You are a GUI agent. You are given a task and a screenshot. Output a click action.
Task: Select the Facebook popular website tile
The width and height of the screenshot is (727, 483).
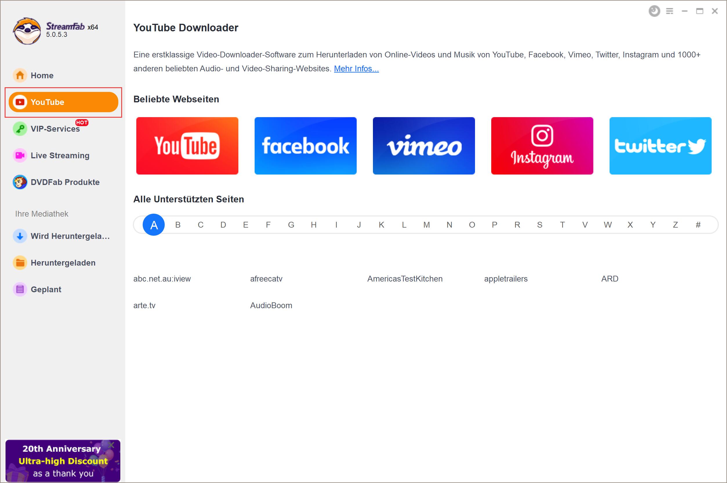(x=306, y=145)
